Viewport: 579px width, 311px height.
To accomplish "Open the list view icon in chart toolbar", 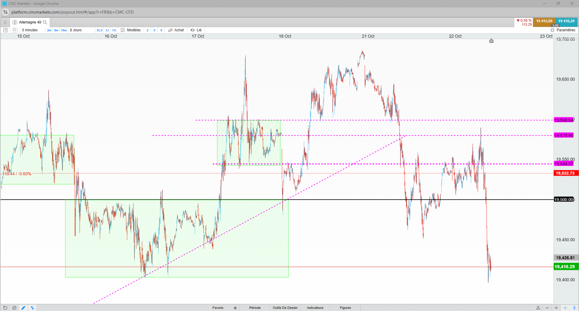I will click(x=5, y=30).
